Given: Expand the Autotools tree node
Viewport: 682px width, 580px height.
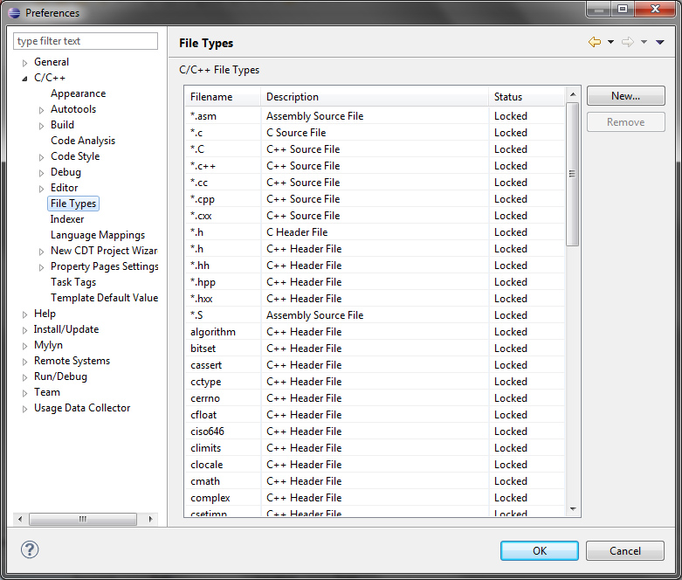Looking at the screenshot, I should click(42, 110).
